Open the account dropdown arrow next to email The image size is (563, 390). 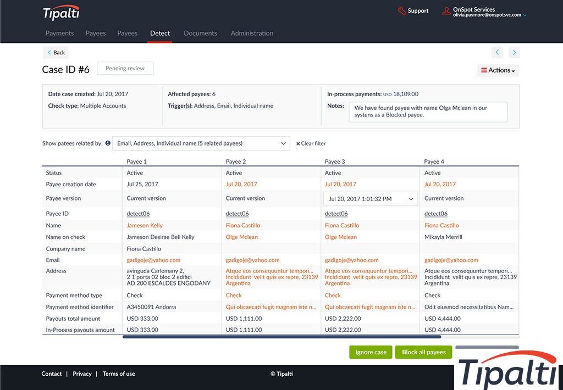tap(525, 15)
